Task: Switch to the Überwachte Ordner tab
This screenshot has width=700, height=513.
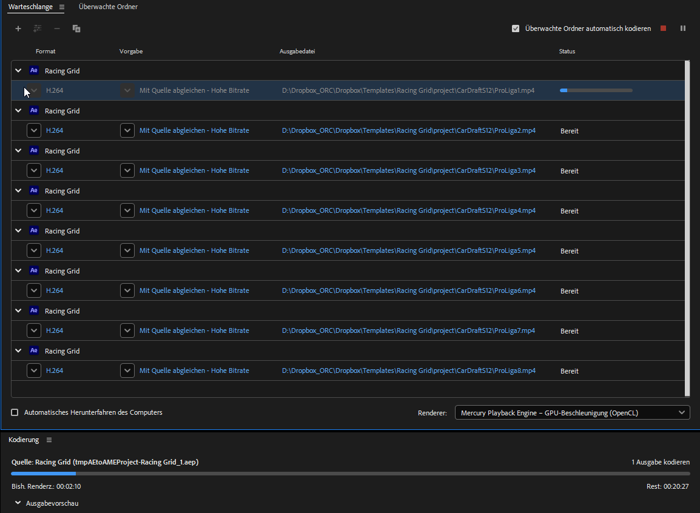Action: click(108, 7)
